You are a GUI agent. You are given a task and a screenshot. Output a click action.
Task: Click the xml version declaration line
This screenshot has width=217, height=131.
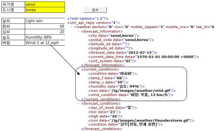(88, 19)
